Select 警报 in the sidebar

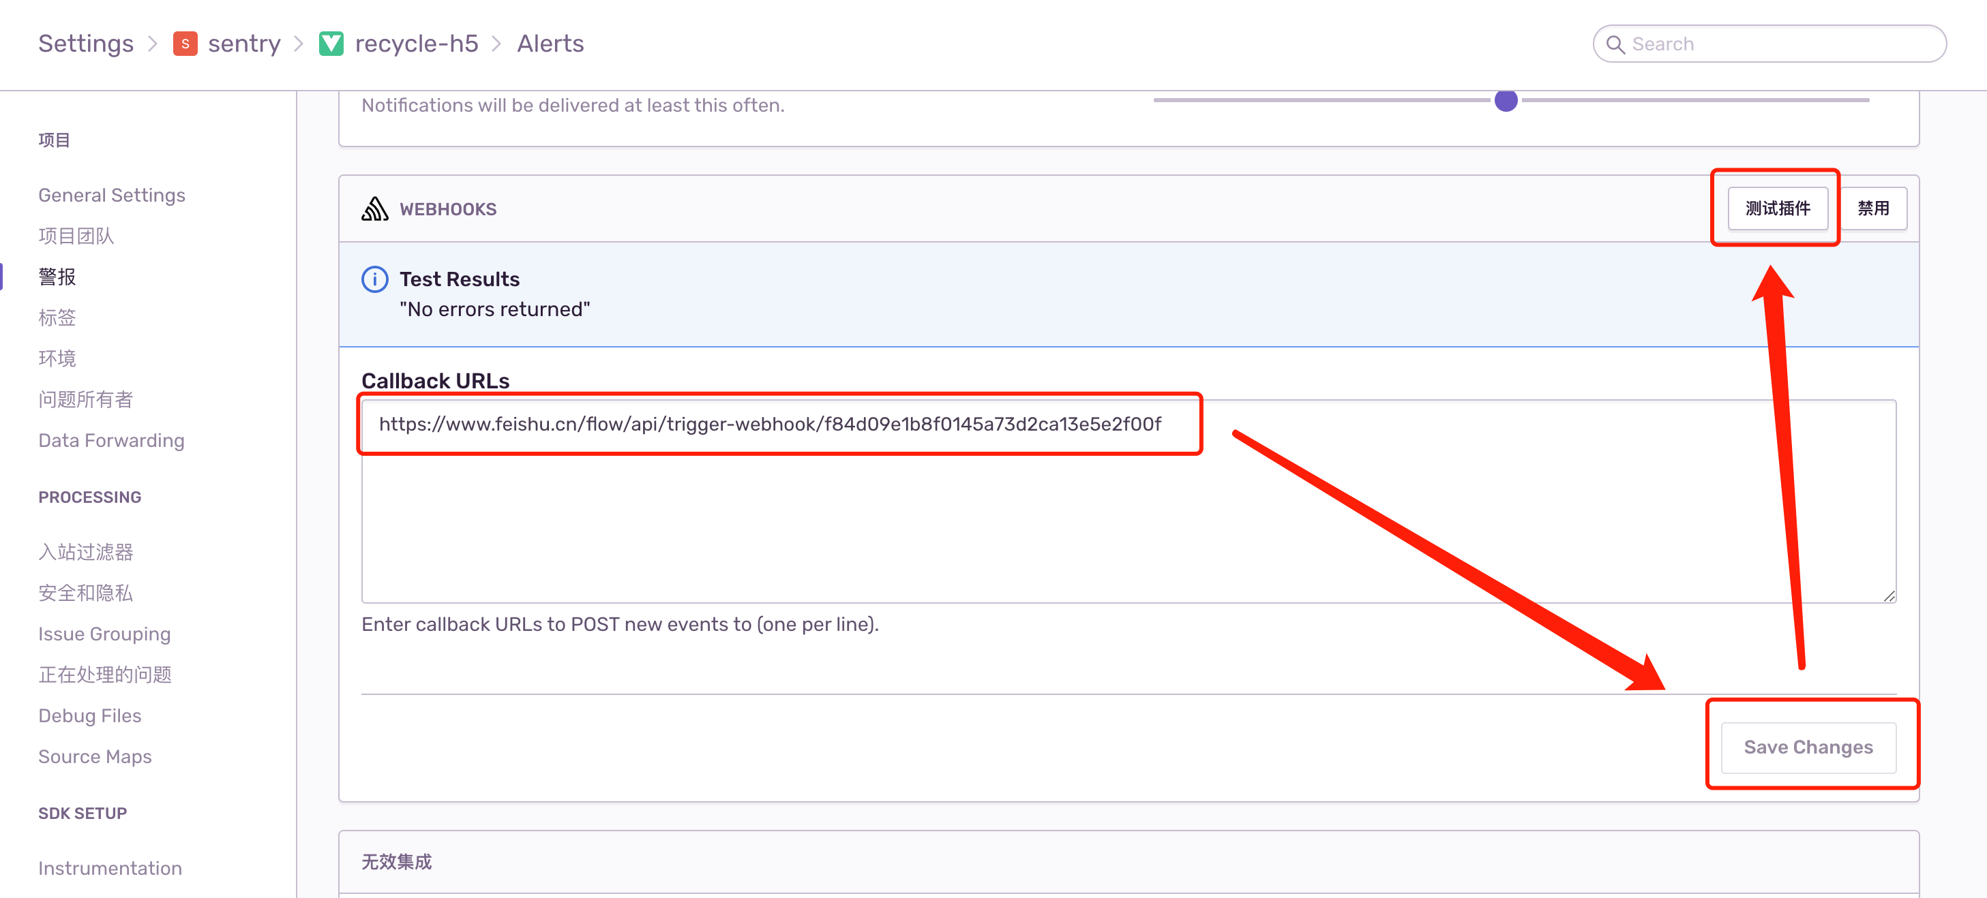click(x=57, y=277)
